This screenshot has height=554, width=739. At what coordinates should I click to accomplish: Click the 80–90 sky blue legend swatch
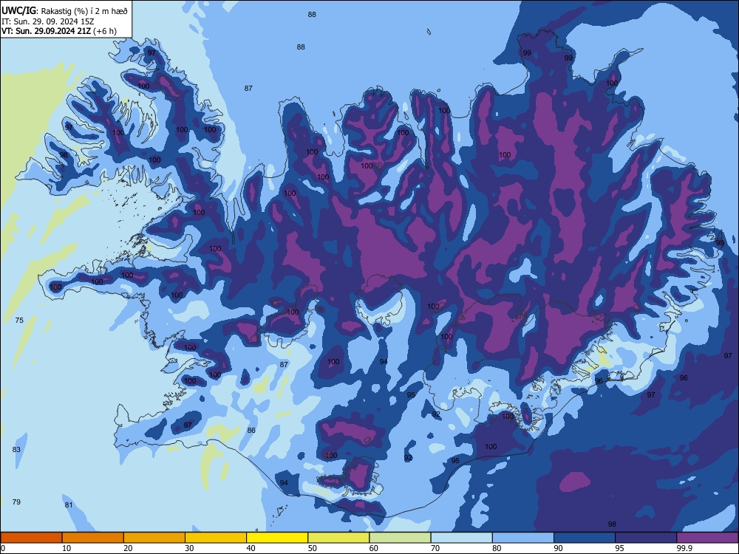tap(523, 538)
